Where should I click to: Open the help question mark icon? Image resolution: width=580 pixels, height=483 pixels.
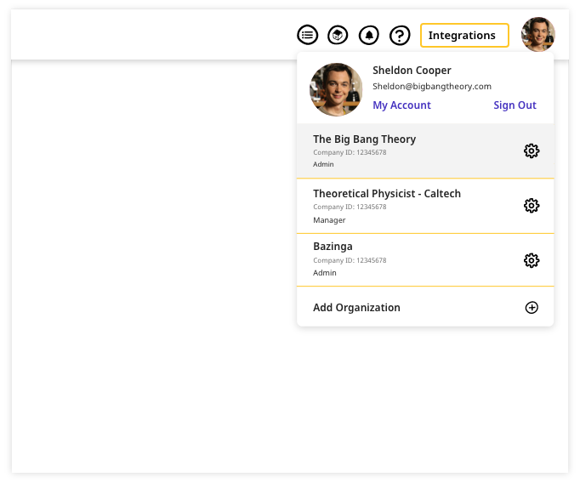[x=400, y=35]
